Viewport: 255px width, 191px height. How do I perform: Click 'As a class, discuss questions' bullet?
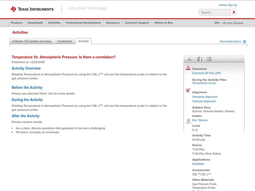(61, 128)
